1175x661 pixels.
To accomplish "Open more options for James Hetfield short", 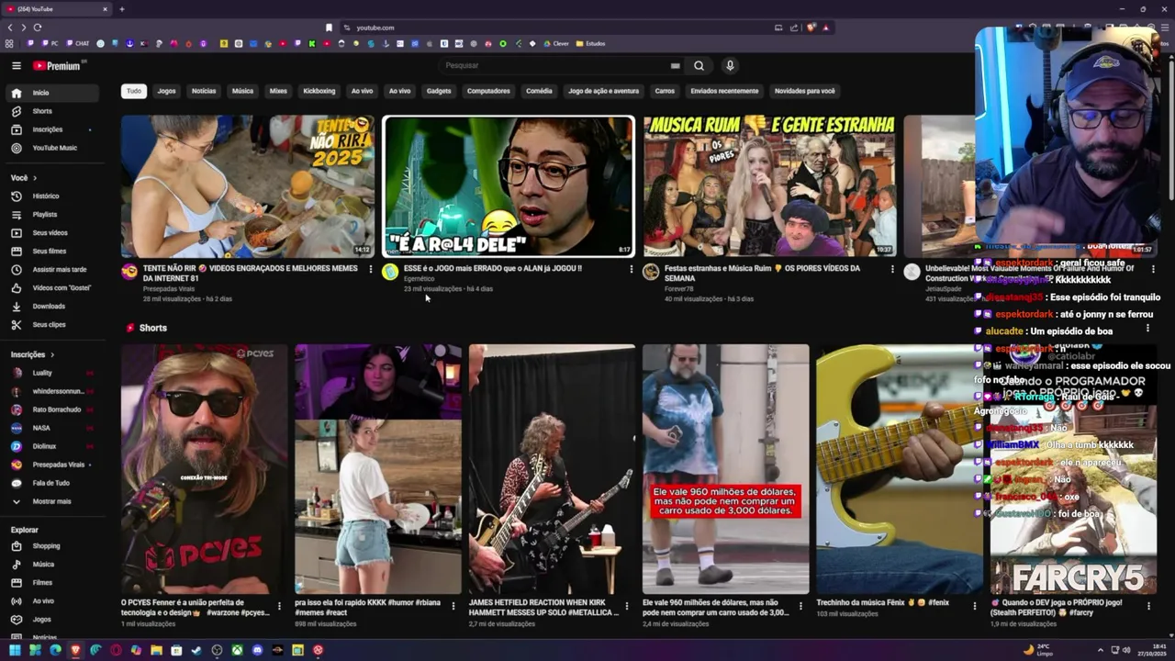I will (627, 606).
